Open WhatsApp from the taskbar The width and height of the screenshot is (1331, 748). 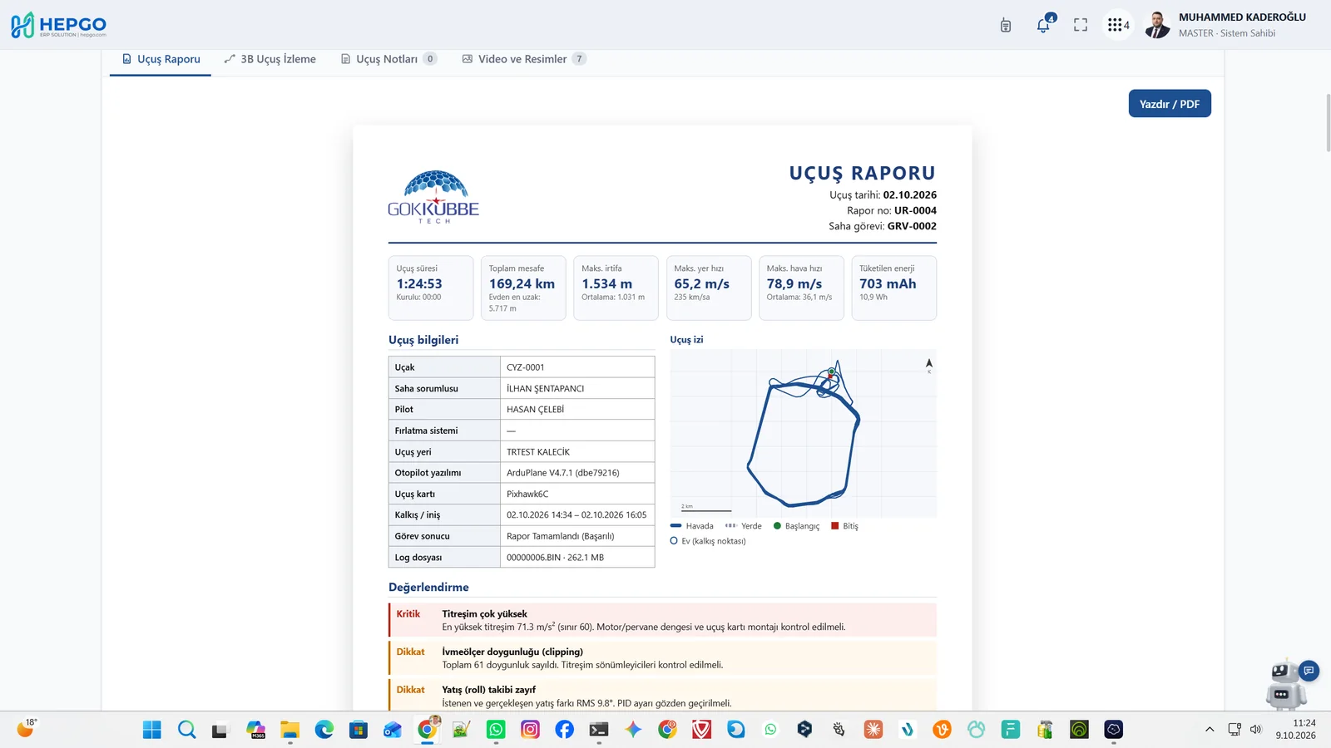pyautogui.click(x=496, y=730)
